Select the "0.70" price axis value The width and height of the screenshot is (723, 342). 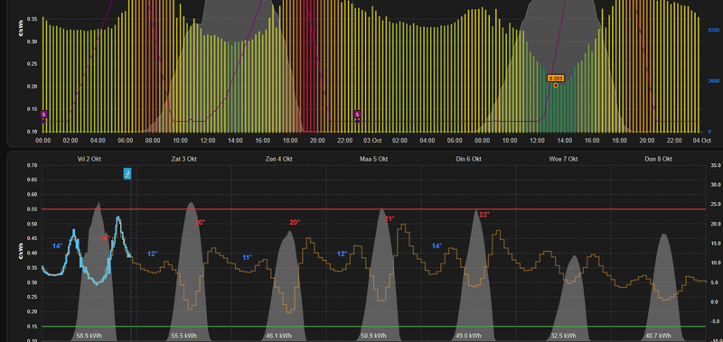coord(32,165)
